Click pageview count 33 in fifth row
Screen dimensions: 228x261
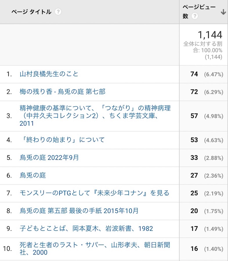194,158
